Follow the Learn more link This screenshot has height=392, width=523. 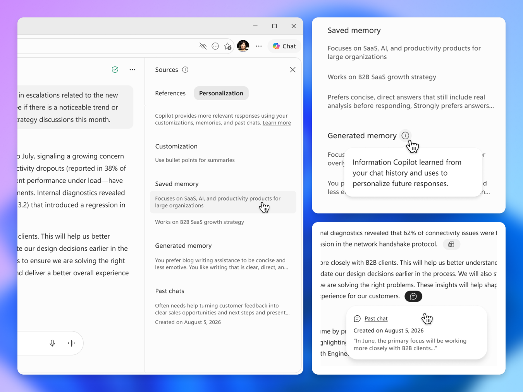tap(277, 123)
